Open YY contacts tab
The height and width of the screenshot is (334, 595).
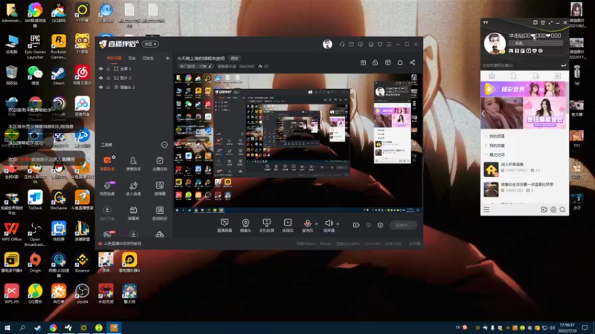(513, 76)
